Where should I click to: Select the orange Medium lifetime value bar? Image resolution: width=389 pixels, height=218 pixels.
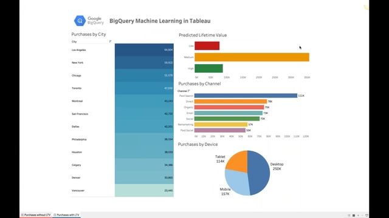[252, 57]
